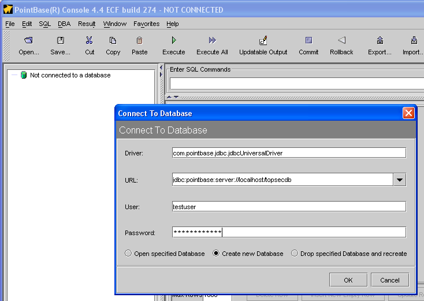The width and height of the screenshot is (424, 301).
Task: Select the 'Not connected to a database' tree node
Action: coord(70,75)
